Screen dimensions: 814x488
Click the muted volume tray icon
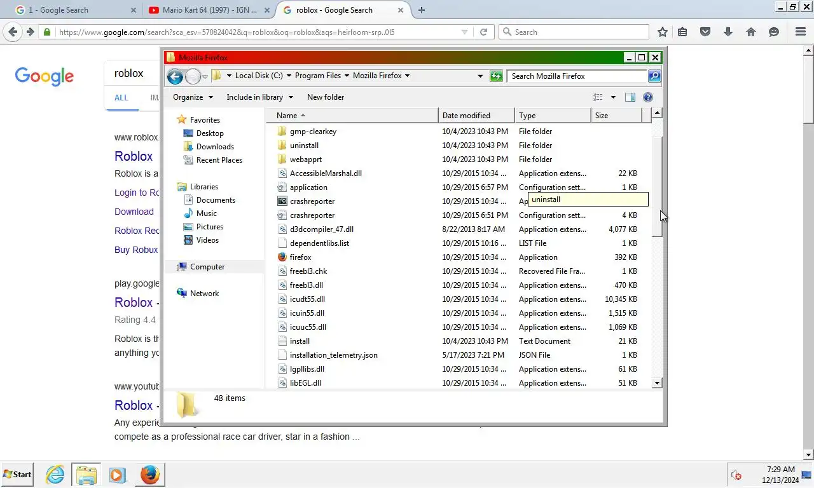click(x=736, y=475)
